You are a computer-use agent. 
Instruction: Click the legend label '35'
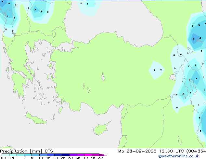coord(78,158)
